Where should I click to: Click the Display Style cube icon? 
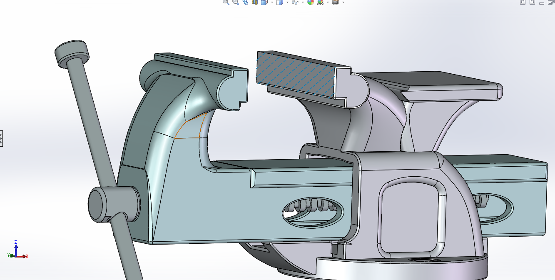[280, 2]
